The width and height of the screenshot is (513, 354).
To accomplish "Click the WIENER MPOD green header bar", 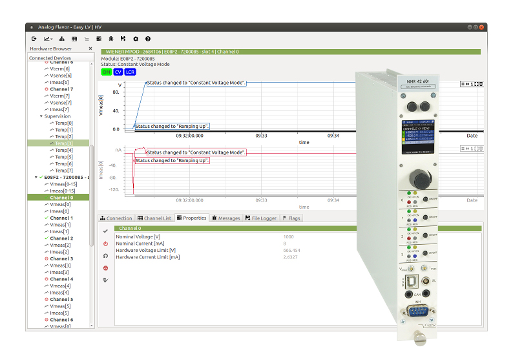I will coord(291,52).
